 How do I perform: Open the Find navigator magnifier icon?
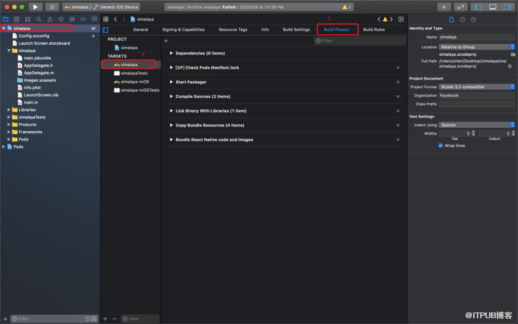[x=38, y=19]
